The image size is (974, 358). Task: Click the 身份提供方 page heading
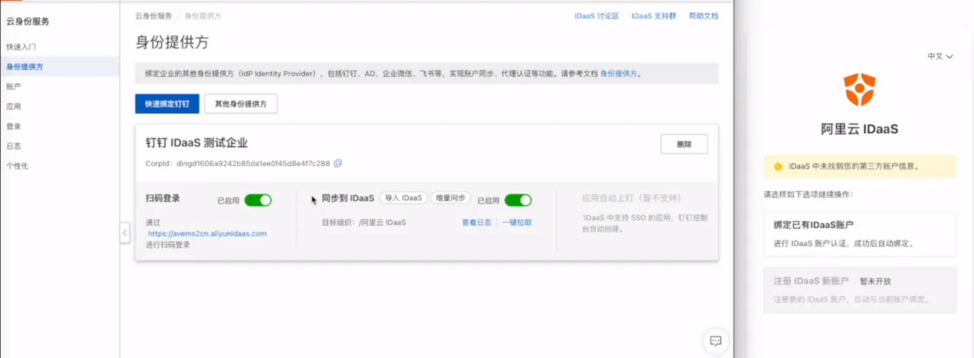point(172,42)
